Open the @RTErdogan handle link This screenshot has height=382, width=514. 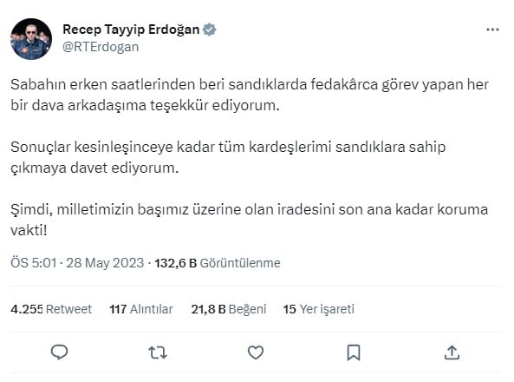pos(101,47)
